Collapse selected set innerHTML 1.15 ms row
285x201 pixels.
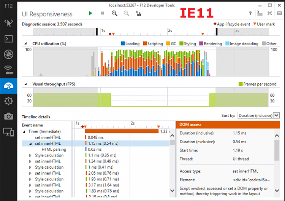pos(30,144)
